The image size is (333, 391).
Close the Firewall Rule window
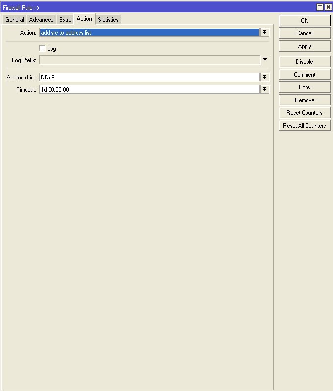pyautogui.click(x=328, y=7)
